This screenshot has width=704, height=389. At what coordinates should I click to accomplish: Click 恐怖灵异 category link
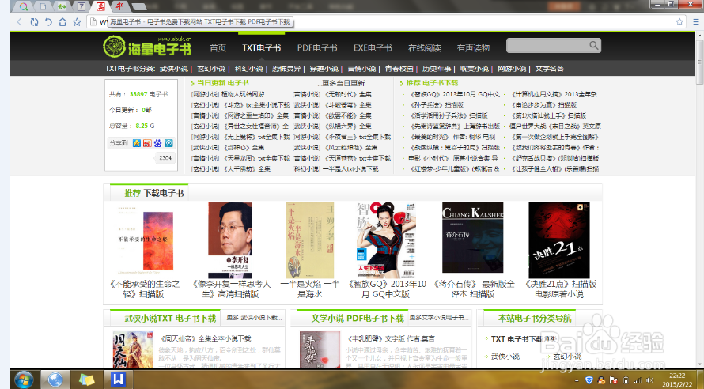[286, 69]
